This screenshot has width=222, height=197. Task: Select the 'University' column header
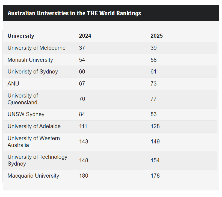21,36
